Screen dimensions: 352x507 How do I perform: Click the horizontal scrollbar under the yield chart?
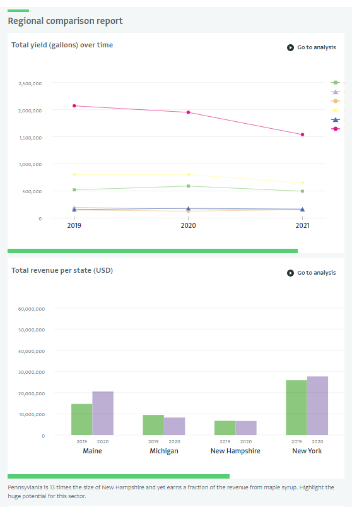pyautogui.click(x=153, y=251)
